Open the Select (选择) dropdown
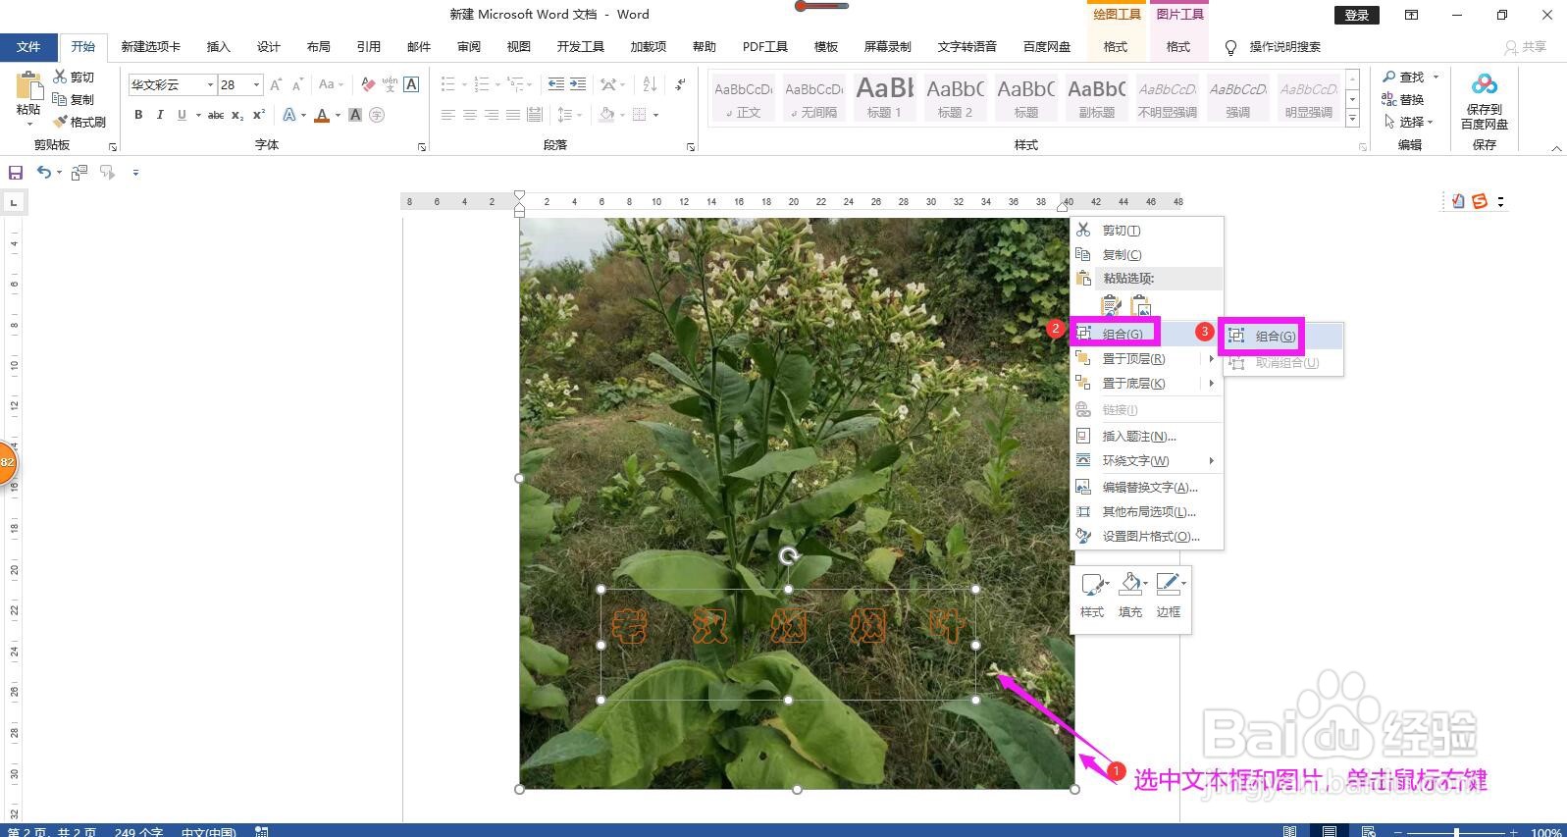The image size is (1567, 837). (x=1409, y=122)
